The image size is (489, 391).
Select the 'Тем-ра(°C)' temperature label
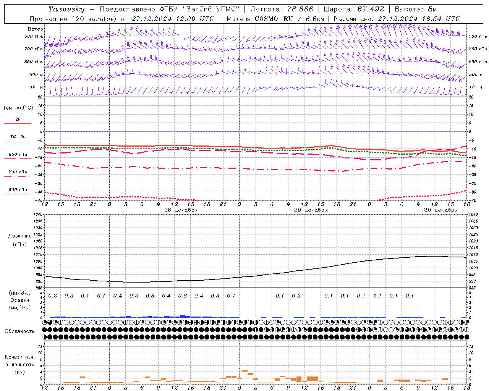[x=18, y=108]
